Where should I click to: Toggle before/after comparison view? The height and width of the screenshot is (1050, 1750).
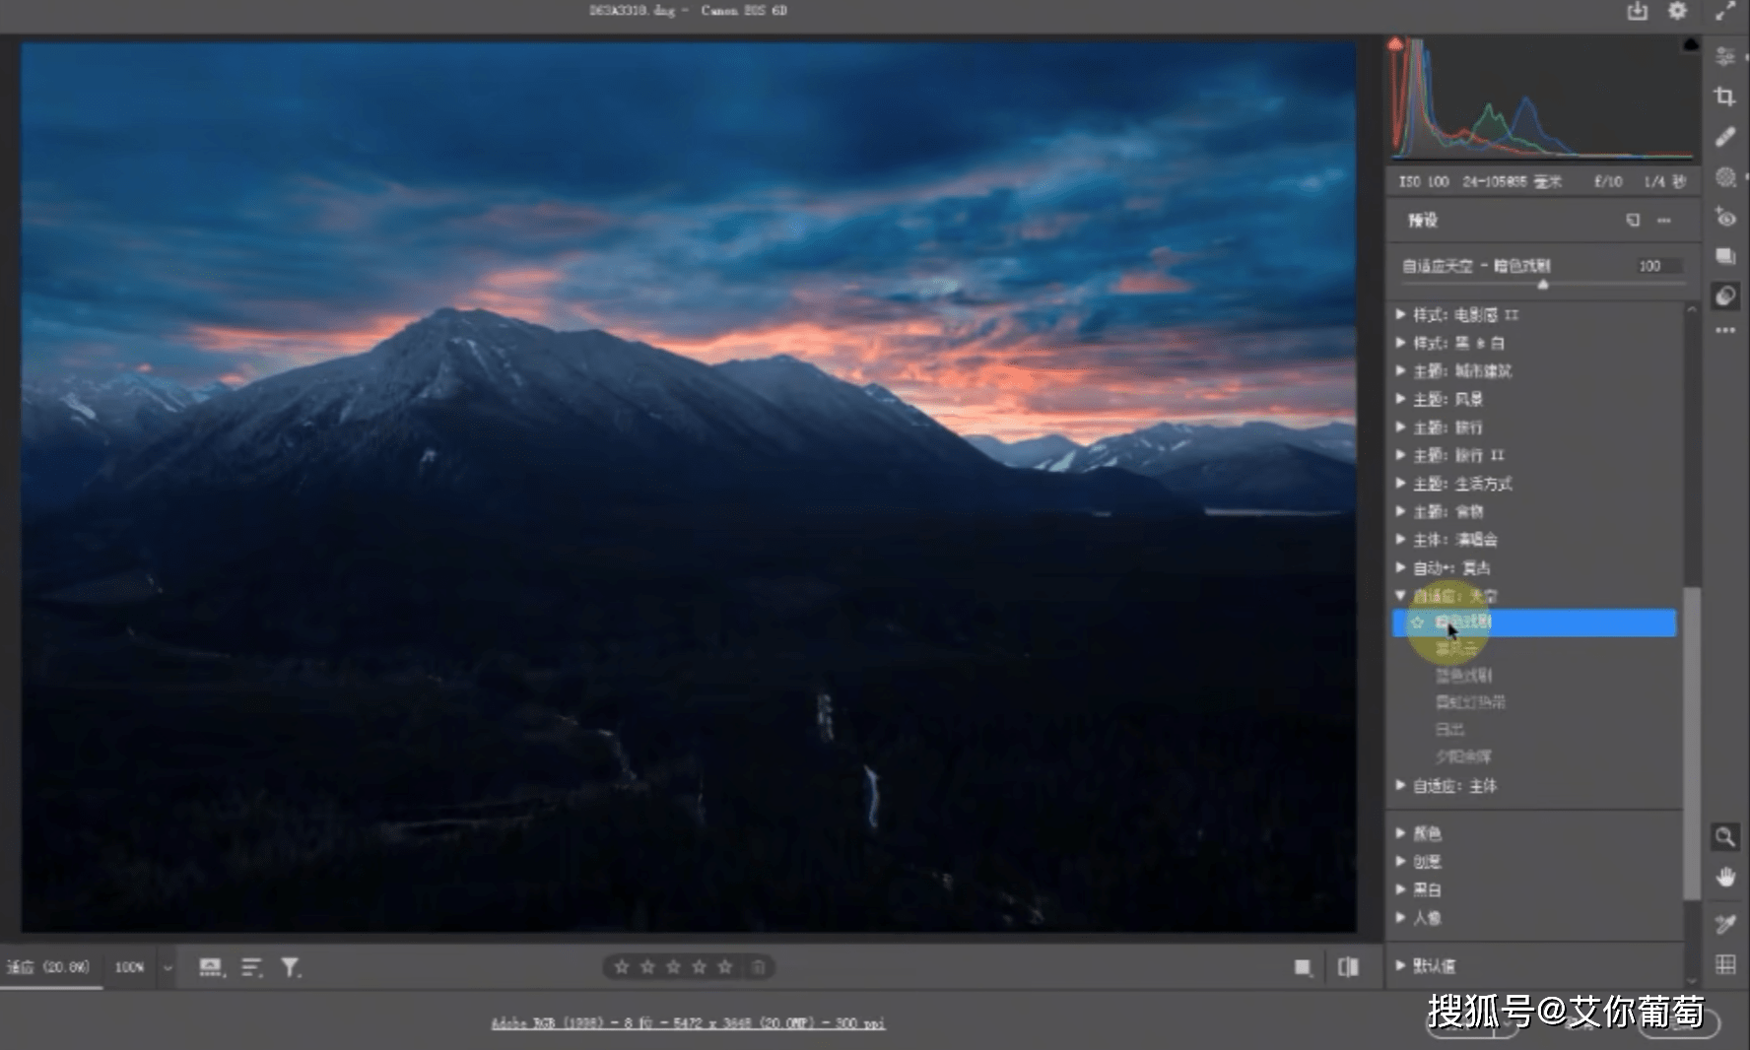click(x=1348, y=967)
